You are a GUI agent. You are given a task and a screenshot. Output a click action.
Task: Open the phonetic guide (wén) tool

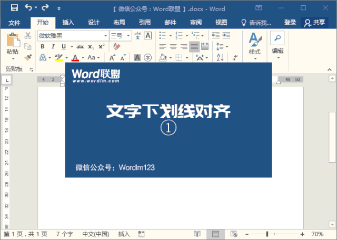point(137,36)
